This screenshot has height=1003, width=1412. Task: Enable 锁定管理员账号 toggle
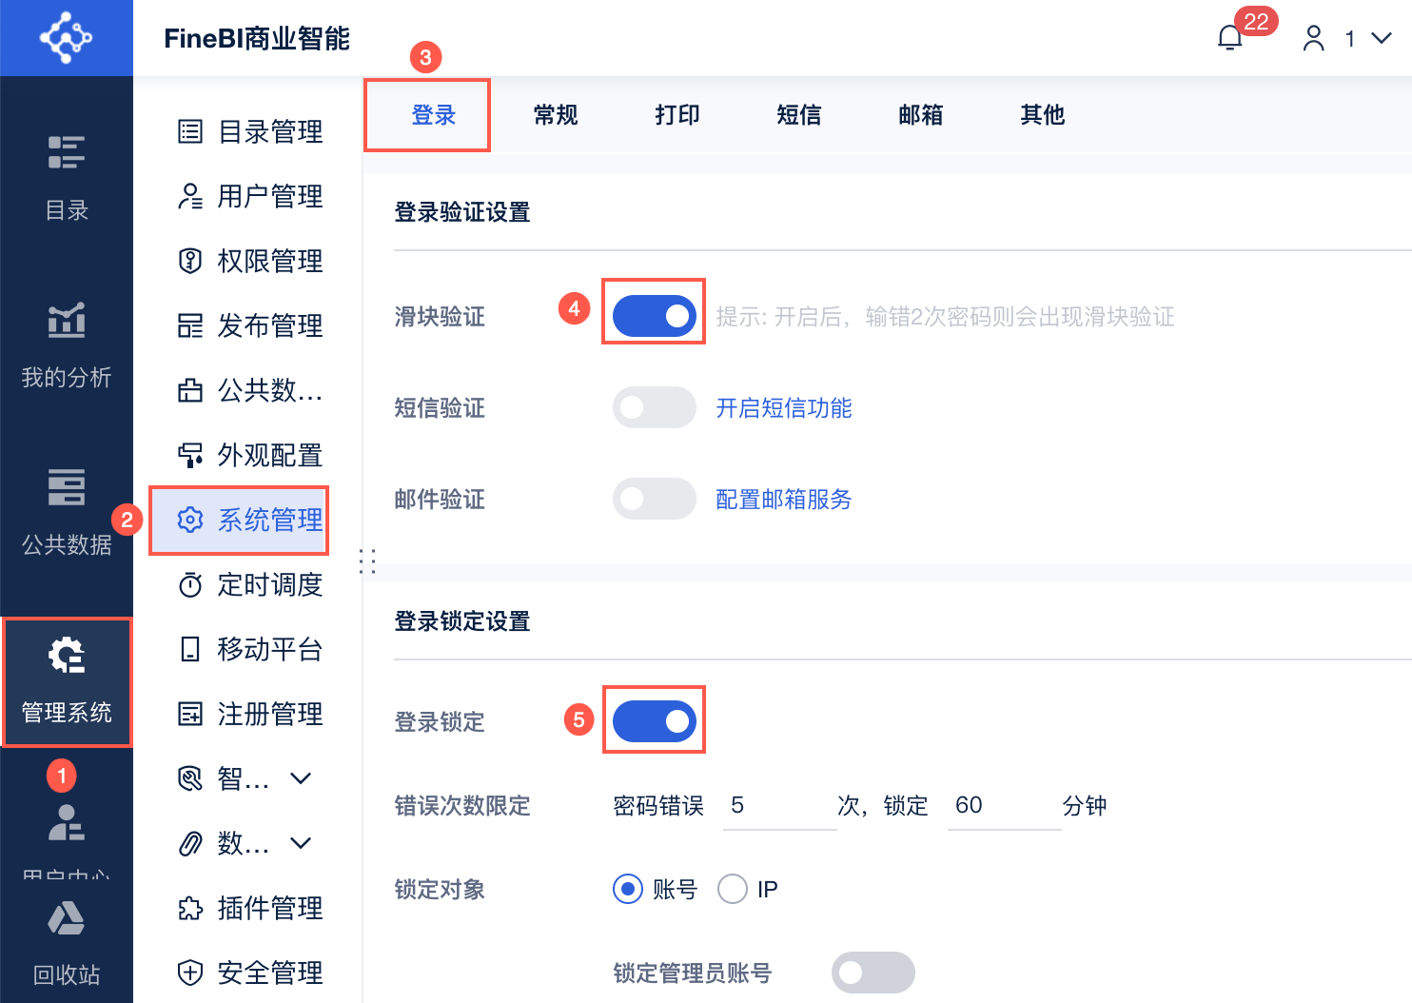tap(873, 973)
